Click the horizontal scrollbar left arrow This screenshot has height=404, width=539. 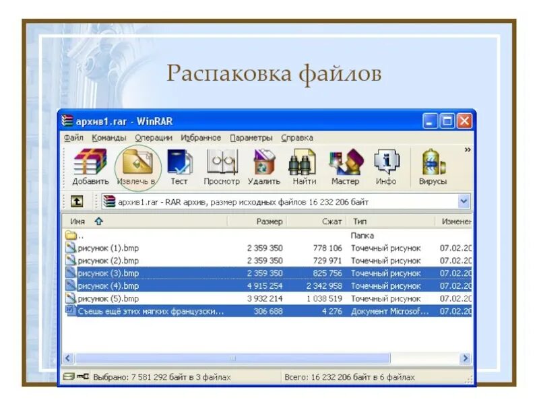[68, 358]
